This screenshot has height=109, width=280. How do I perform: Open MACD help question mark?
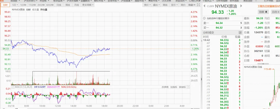tap(13, 87)
